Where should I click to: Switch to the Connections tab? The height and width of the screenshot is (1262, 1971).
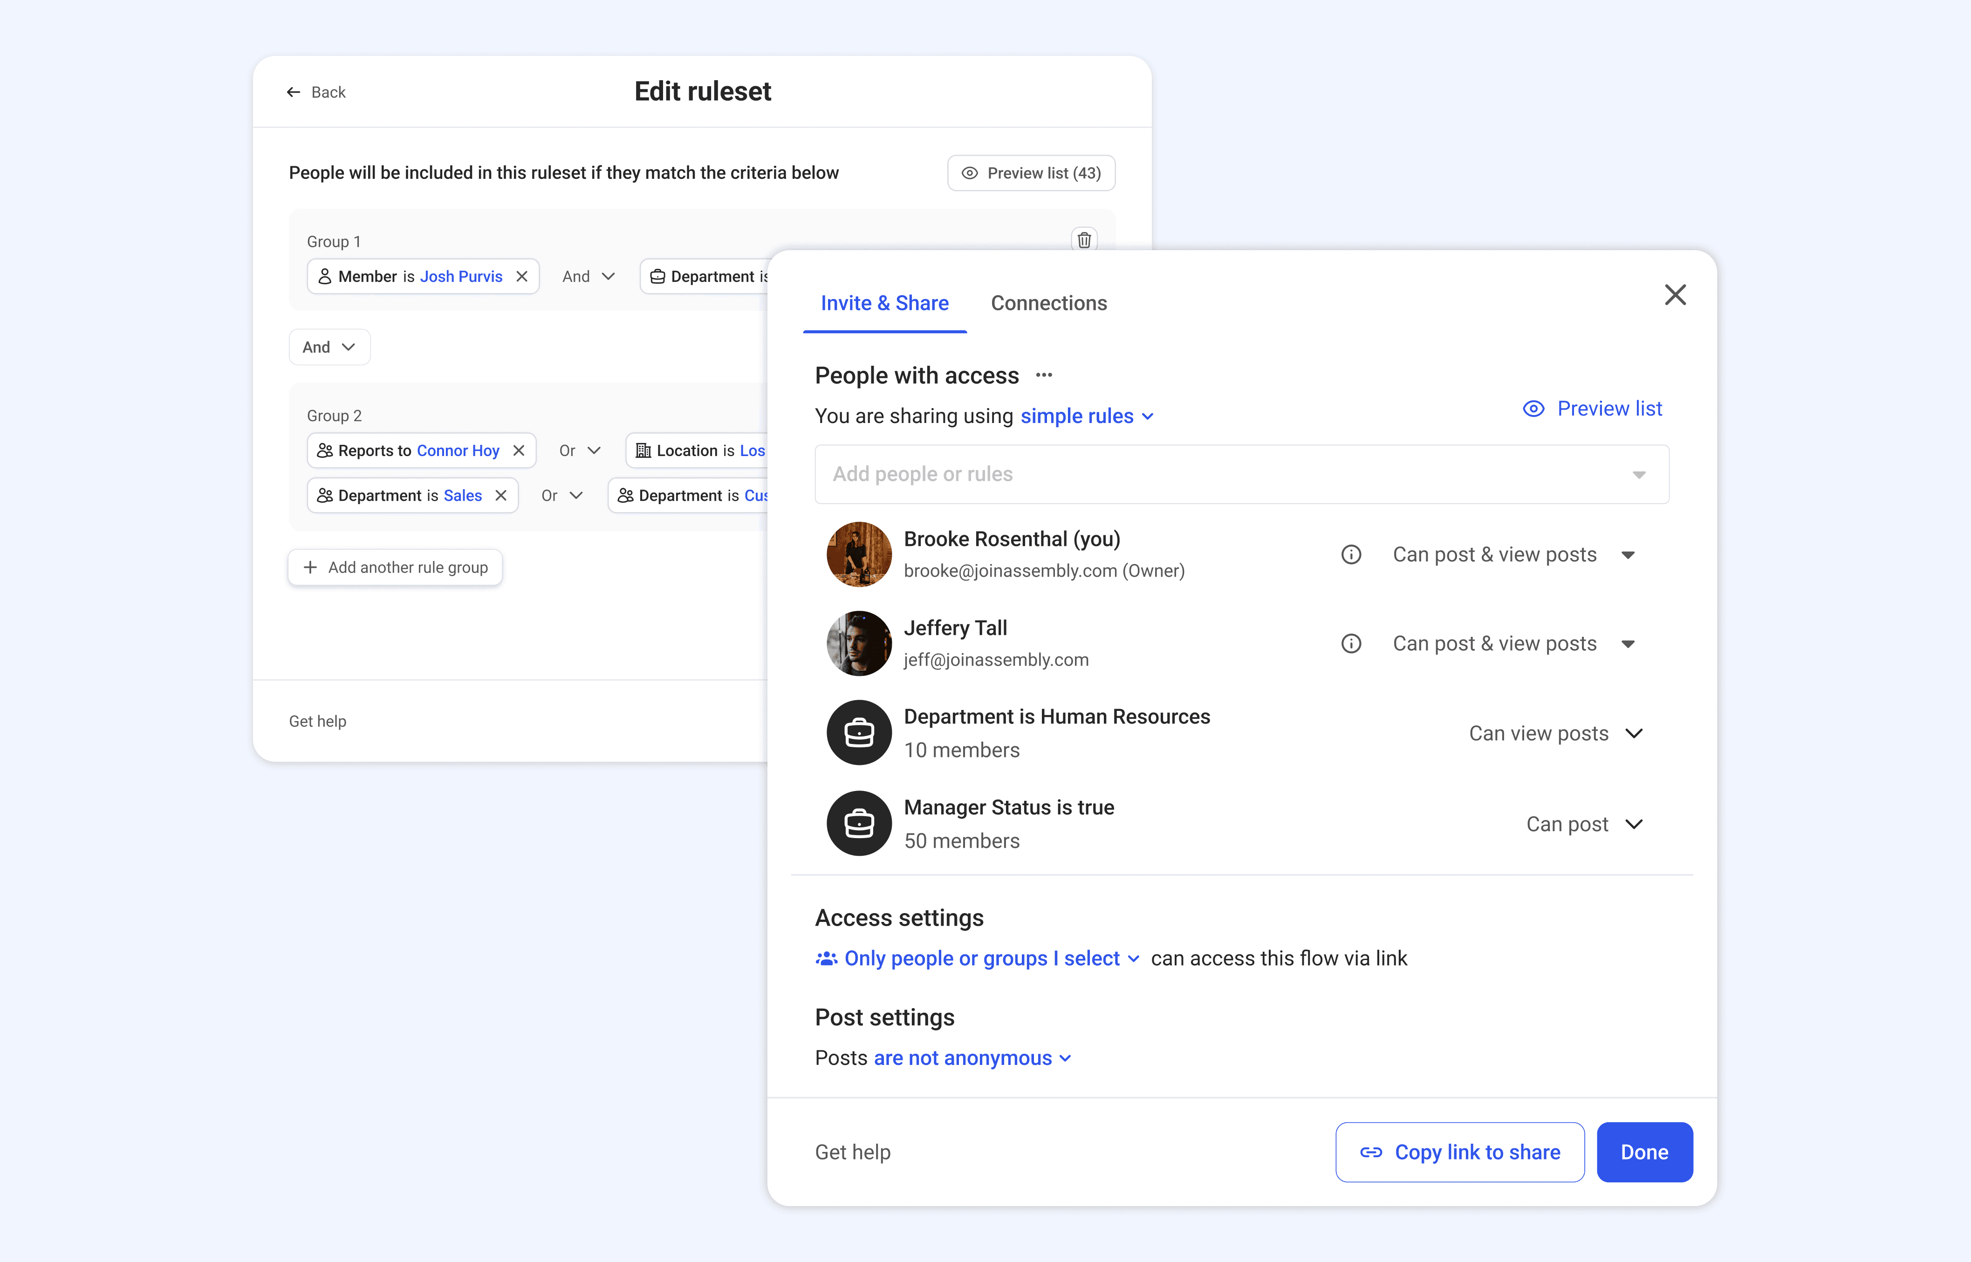point(1048,303)
